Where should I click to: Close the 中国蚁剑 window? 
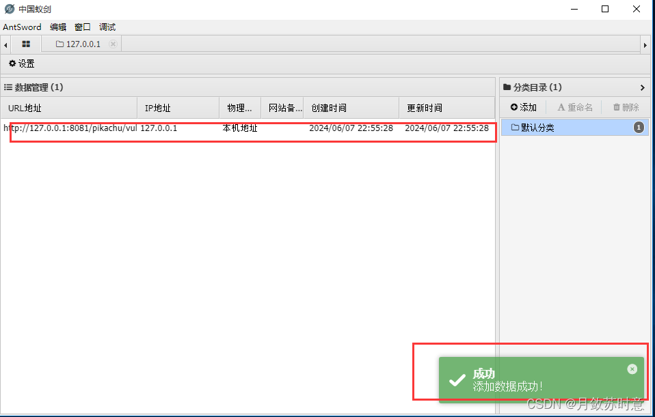click(x=637, y=9)
